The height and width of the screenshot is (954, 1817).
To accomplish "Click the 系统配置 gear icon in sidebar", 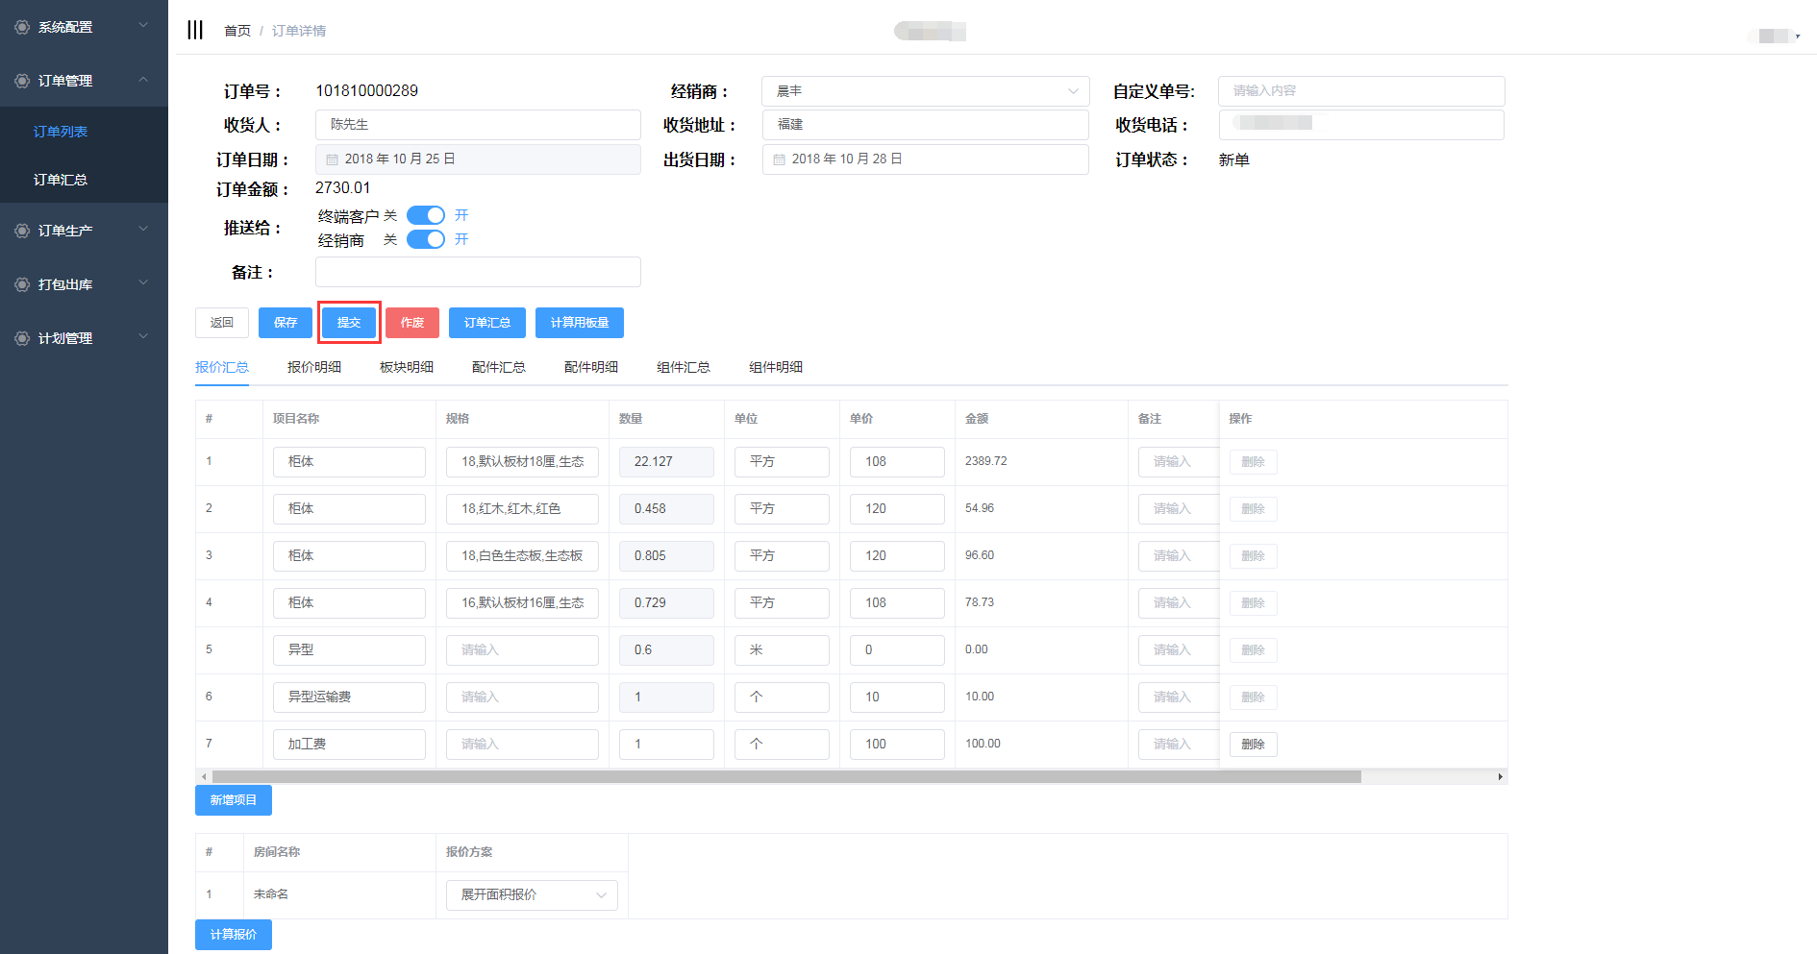I will click(22, 27).
